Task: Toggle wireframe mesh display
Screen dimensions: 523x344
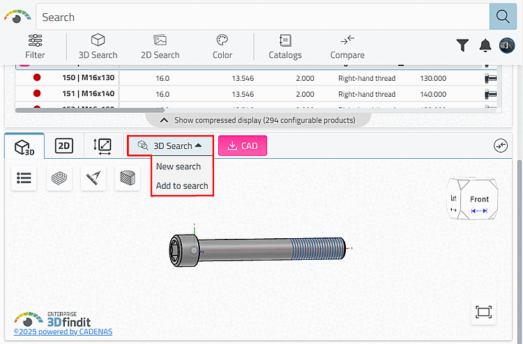Action: [59, 178]
